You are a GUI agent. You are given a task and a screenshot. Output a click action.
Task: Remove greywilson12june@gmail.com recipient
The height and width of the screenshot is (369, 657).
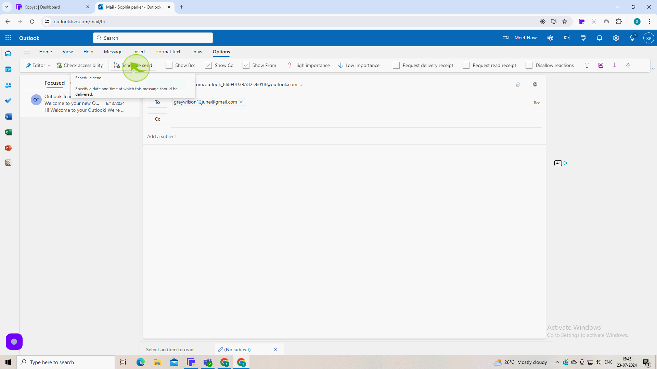pyautogui.click(x=241, y=102)
